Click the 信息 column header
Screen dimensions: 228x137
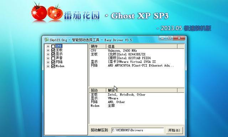click(x=142, y=46)
